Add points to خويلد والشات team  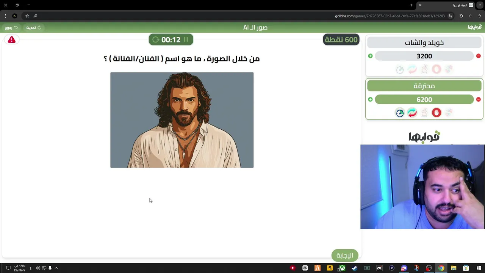click(370, 56)
